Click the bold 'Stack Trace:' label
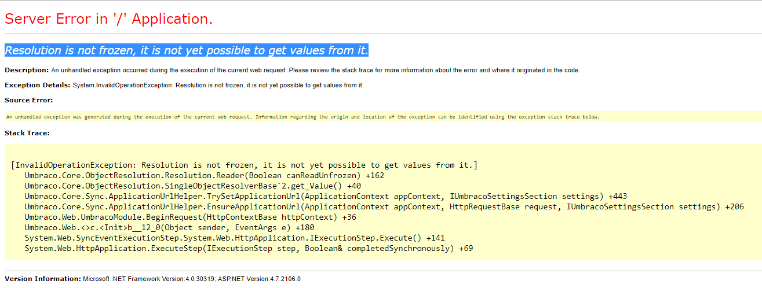The width and height of the screenshot is (762, 288). 27,133
